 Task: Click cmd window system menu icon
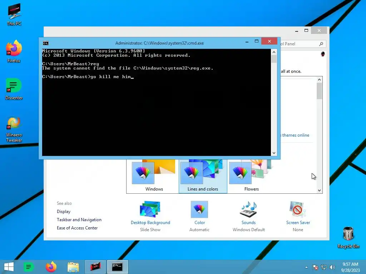coord(46,43)
